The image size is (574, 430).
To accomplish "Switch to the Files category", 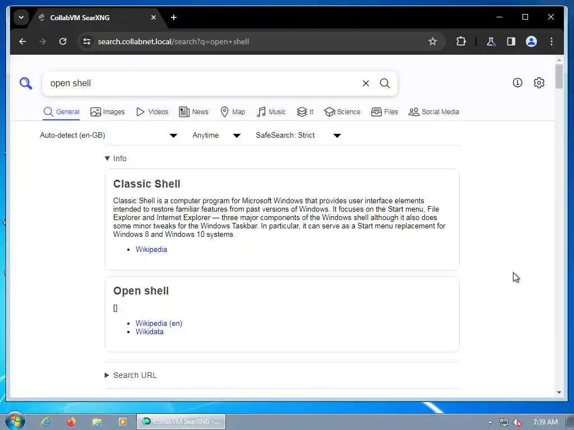I will click(x=385, y=112).
